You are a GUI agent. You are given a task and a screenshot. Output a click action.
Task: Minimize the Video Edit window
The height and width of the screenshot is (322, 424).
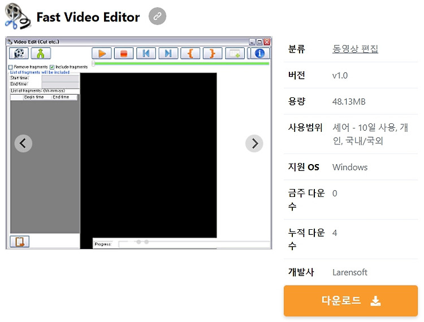(x=252, y=42)
